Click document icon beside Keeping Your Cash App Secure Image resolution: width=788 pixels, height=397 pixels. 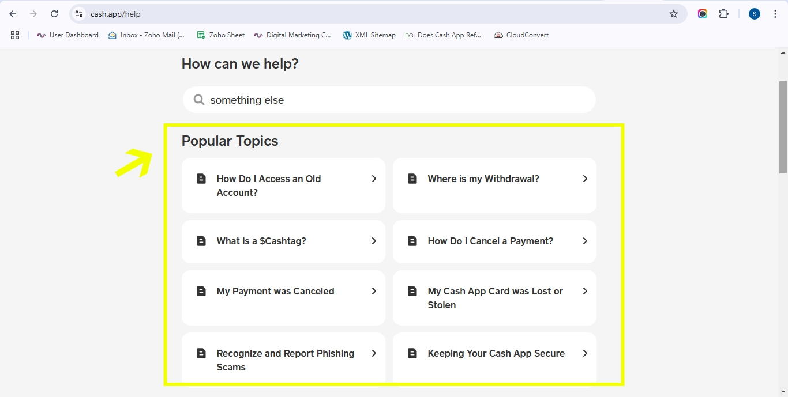(x=412, y=353)
